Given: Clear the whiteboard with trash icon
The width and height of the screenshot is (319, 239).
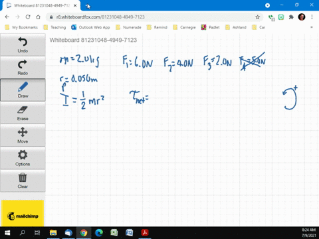Looking at the screenshot, I should click(x=23, y=181).
